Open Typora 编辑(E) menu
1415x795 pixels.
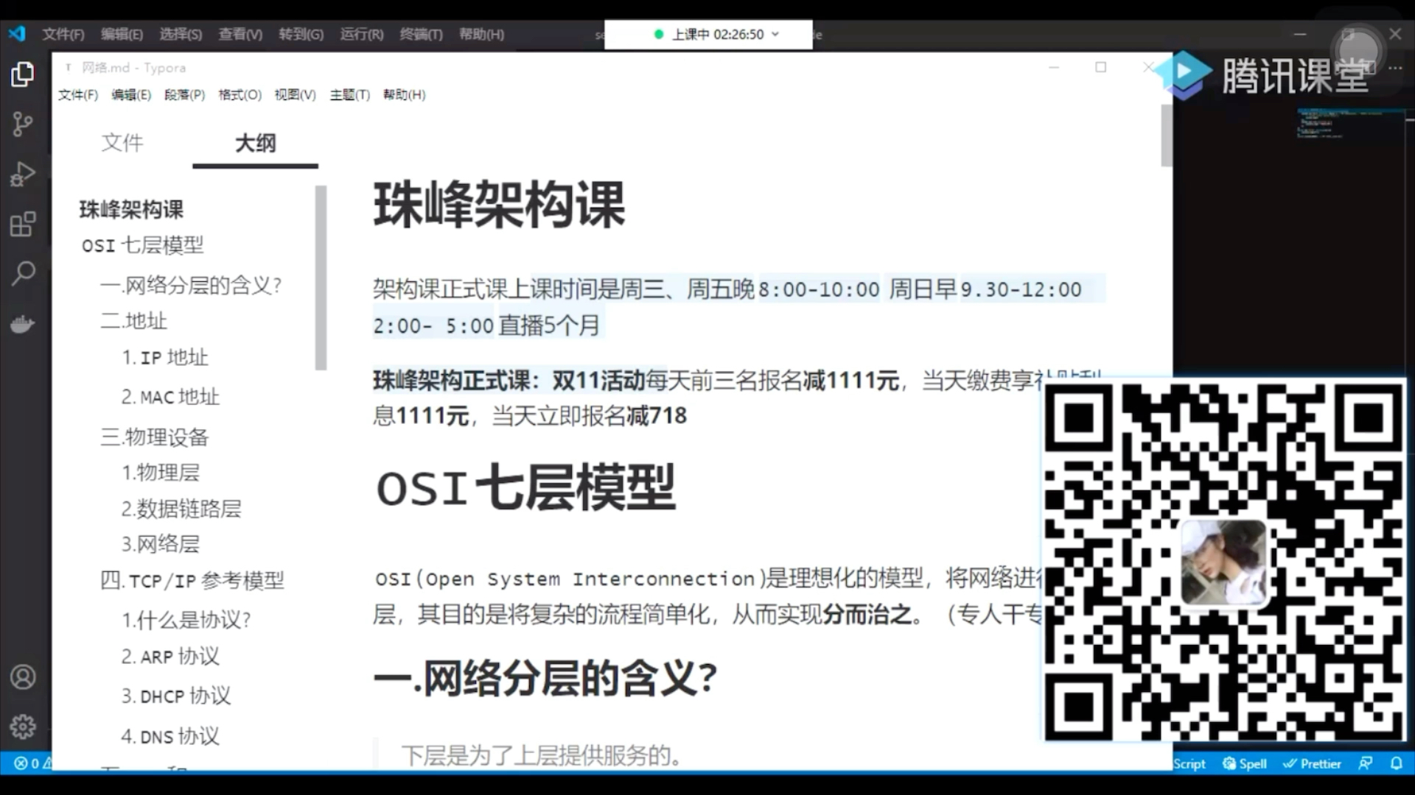tap(131, 95)
